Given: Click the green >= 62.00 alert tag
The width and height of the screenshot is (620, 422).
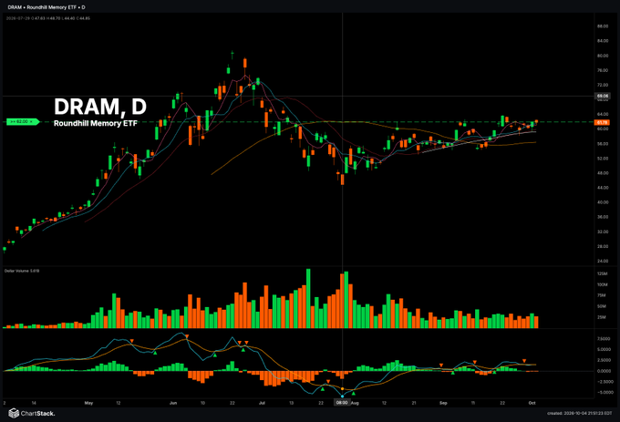Looking at the screenshot, I should click(x=23, y=122).
